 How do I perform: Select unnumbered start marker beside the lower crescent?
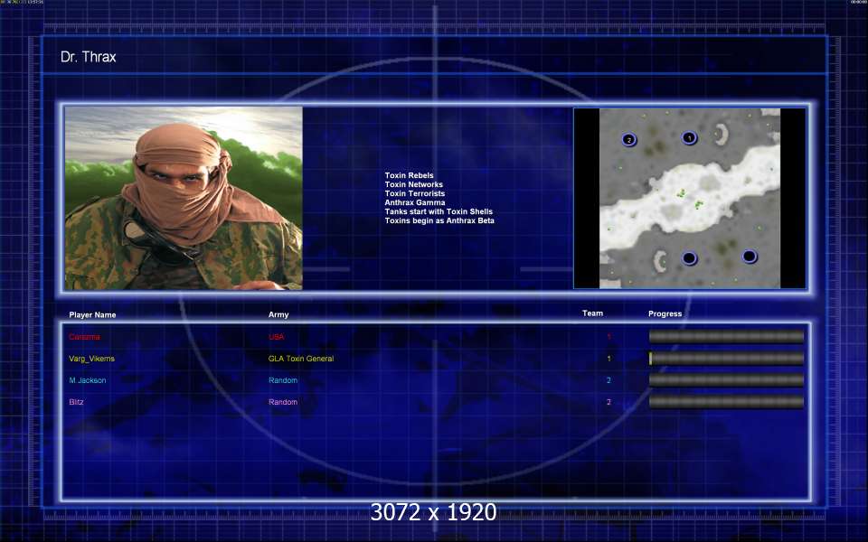[x=689, y=258]
